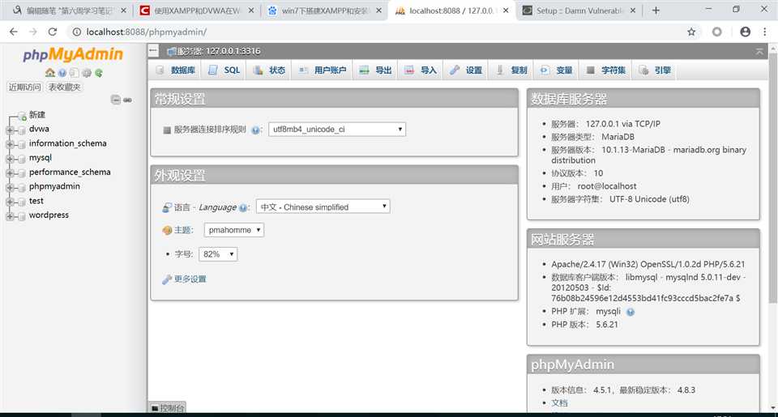778x417 pixels.
Task: Expand the mysql database plus icon
Action: (x=10, y=159)
